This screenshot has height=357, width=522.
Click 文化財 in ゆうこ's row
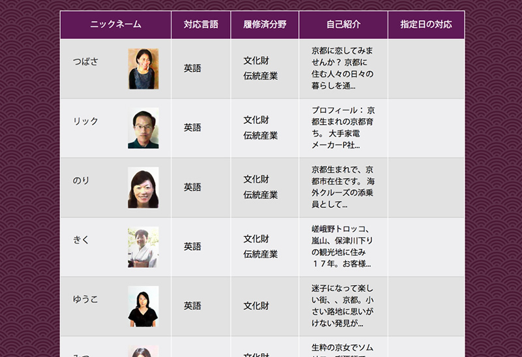tap(256, 305)
